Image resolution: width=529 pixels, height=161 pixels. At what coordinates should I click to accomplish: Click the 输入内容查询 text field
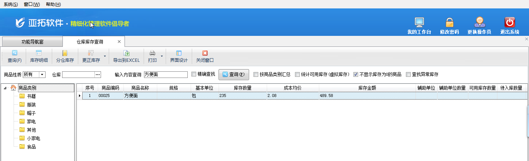[x=166, y=75]
